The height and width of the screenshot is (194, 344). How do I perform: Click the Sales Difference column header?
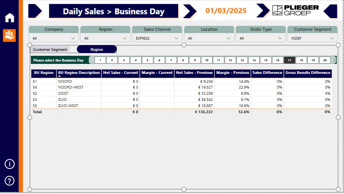tap(267, 73)
